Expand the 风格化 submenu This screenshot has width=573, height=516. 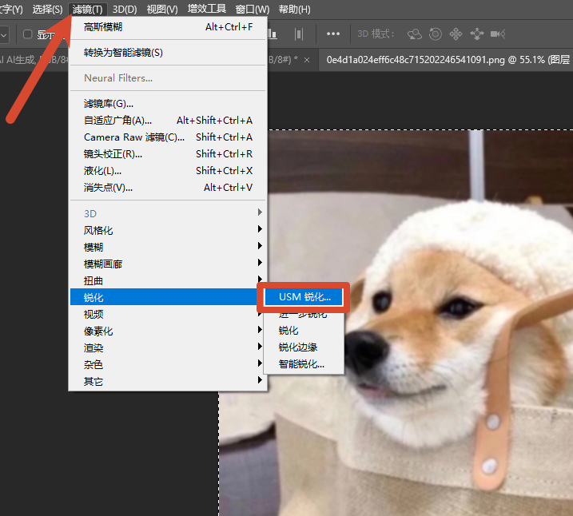[168, 230]
